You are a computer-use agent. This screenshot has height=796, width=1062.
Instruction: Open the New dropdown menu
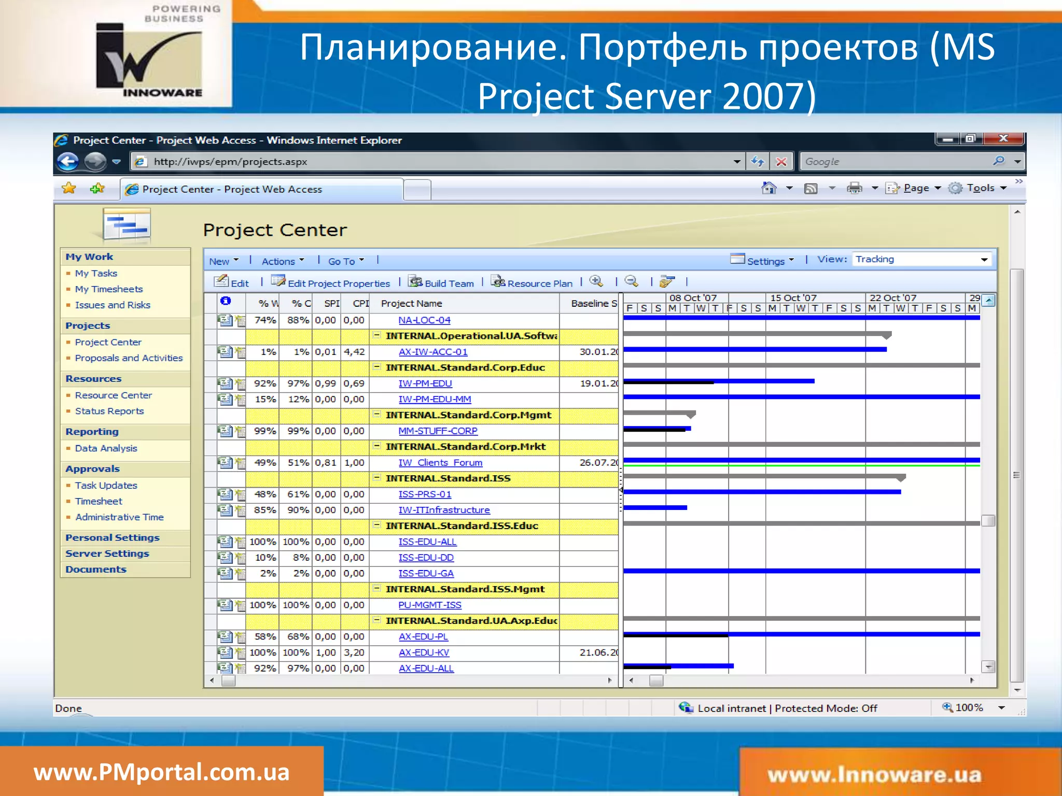tap(223, 261)
